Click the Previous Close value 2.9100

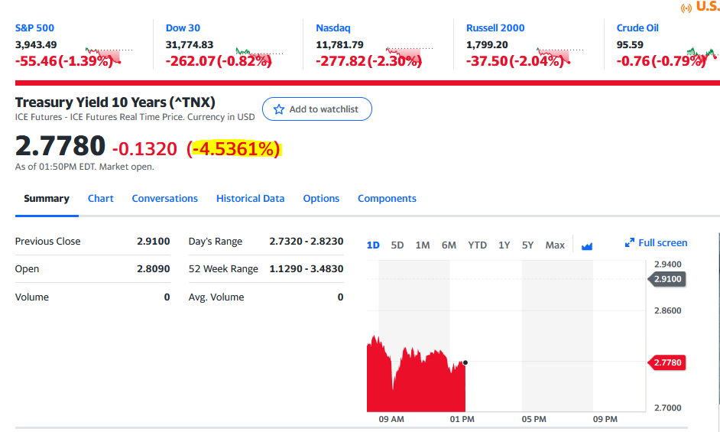(154, 242)
